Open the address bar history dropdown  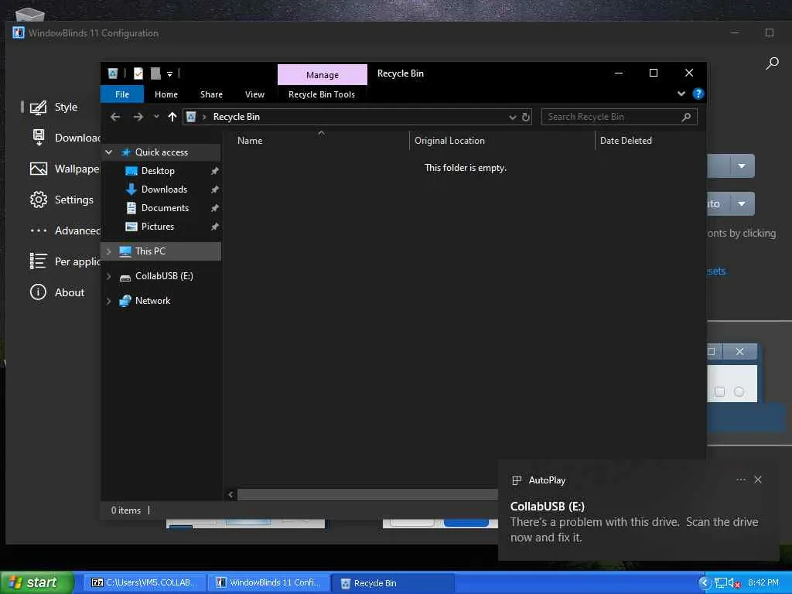[512, 118]
